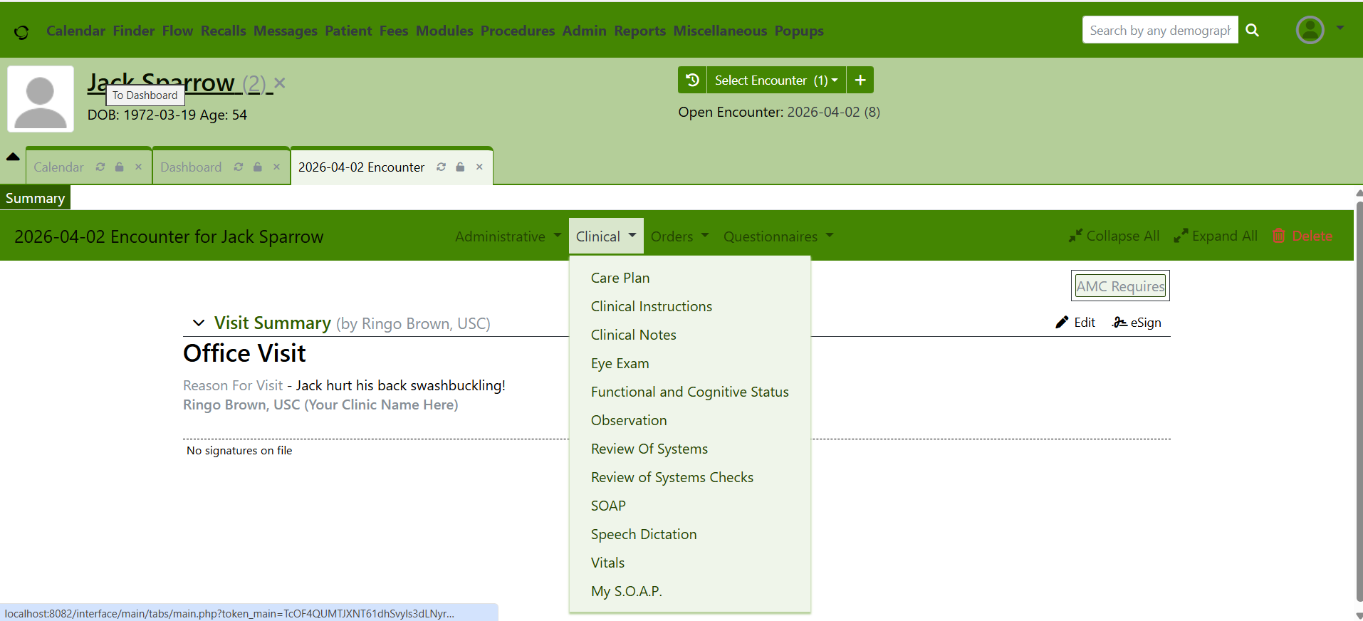Expand the Administrative dropdown menu
Image resolution: width=1363 pixels, height=621 pixels.
(x=508, y=236)
